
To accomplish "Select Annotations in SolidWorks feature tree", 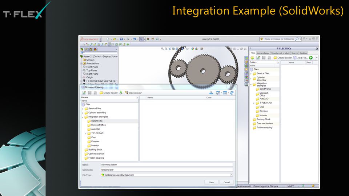I will (x=93, y=63).
